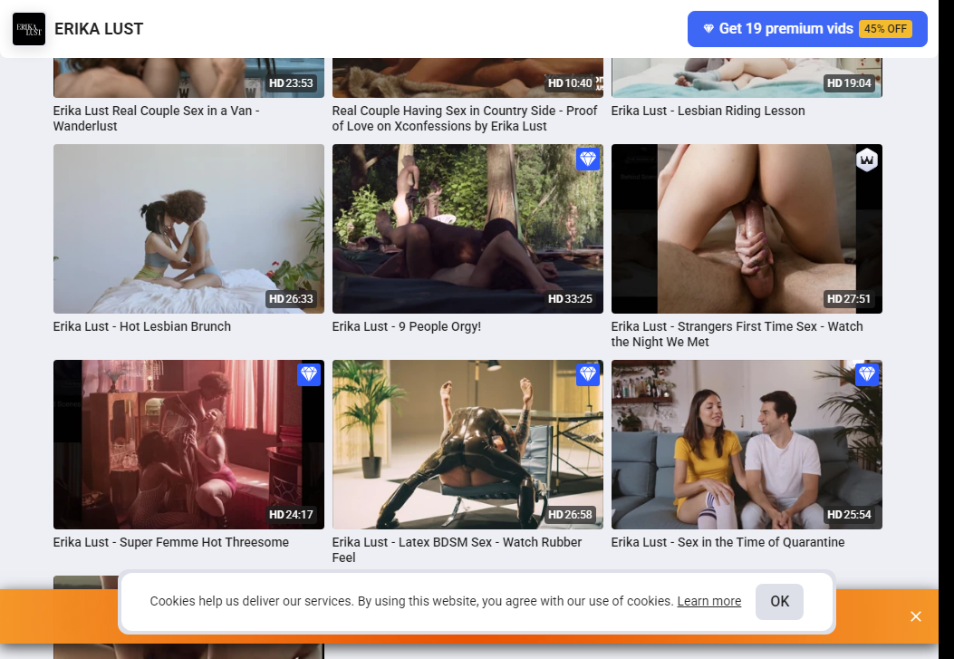Open the Lesbian Riding Lesson video title

pos(708,111)
